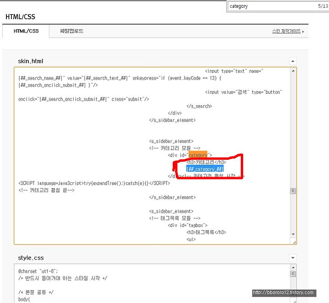Viewport: 329px width, 303px height.
Task: Click skin.html scrollbar down arrow
Action: tap(293, 234)
